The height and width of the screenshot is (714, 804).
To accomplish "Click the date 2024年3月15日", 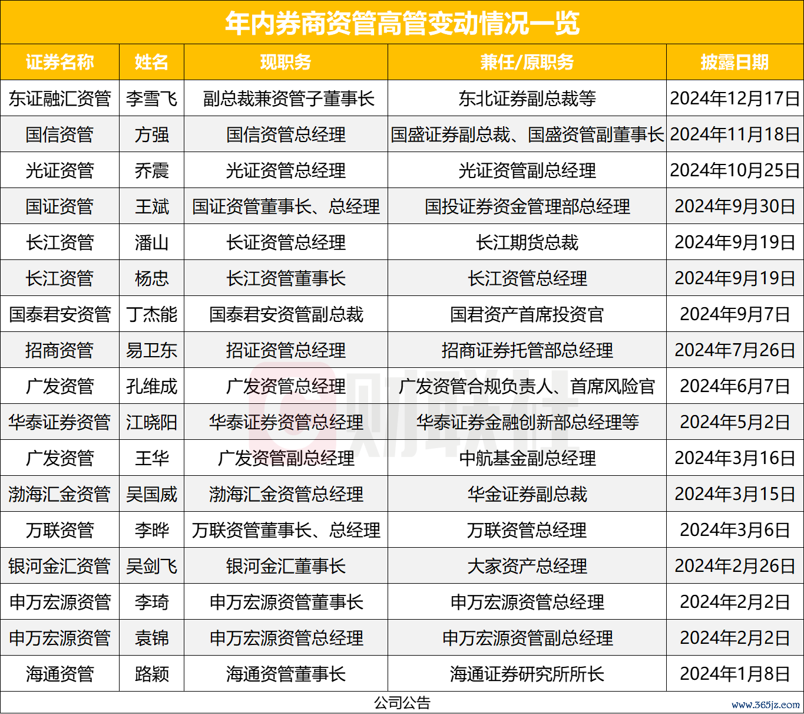I will tap(734, 494).
